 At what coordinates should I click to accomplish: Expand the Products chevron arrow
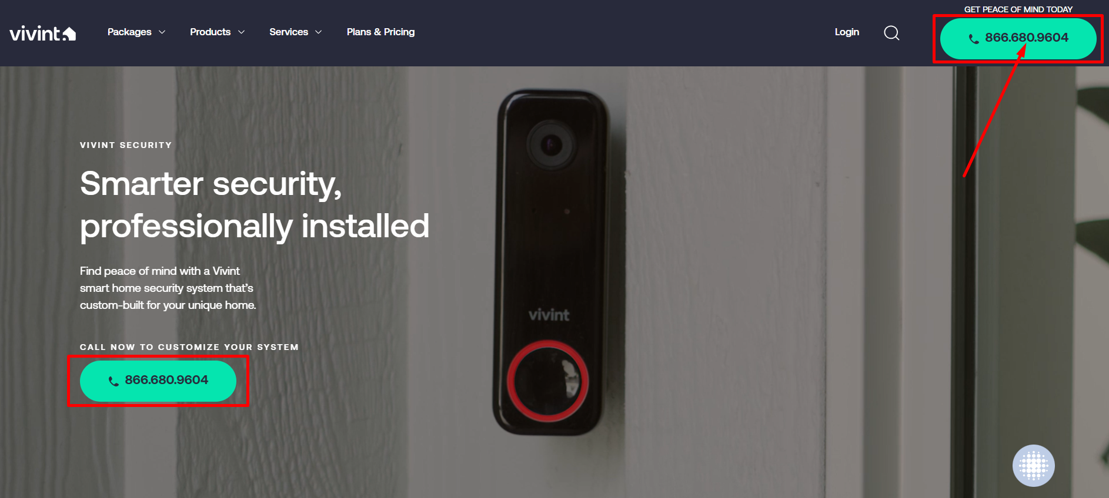click(241, 32)
